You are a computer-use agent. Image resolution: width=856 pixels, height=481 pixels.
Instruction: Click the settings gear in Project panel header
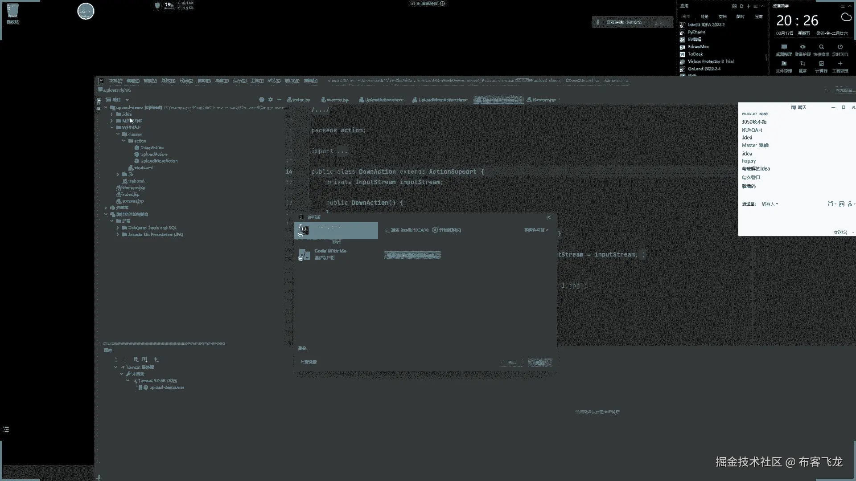pyautogui.click(x=270, y=100)
